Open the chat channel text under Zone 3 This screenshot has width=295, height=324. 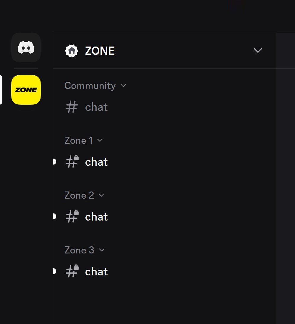[x=96, y=272]
